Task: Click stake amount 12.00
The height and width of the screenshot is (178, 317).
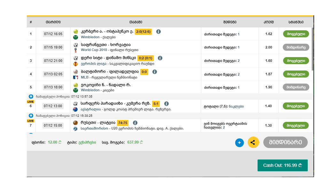Action: point(55,142)
